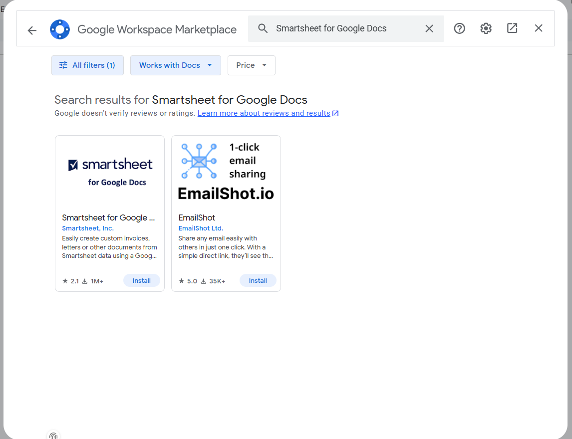Click EmailShot 5.0 star rating
The image size is (572, 439).
[x=188, y=281]
